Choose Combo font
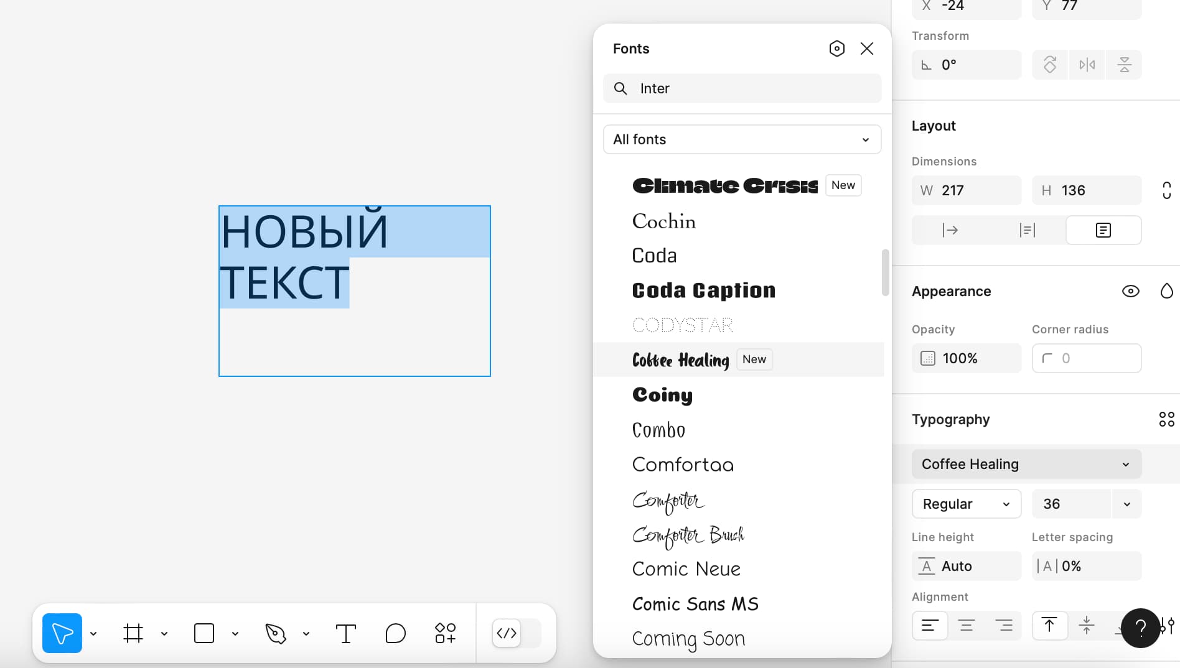 click(739, 430)
